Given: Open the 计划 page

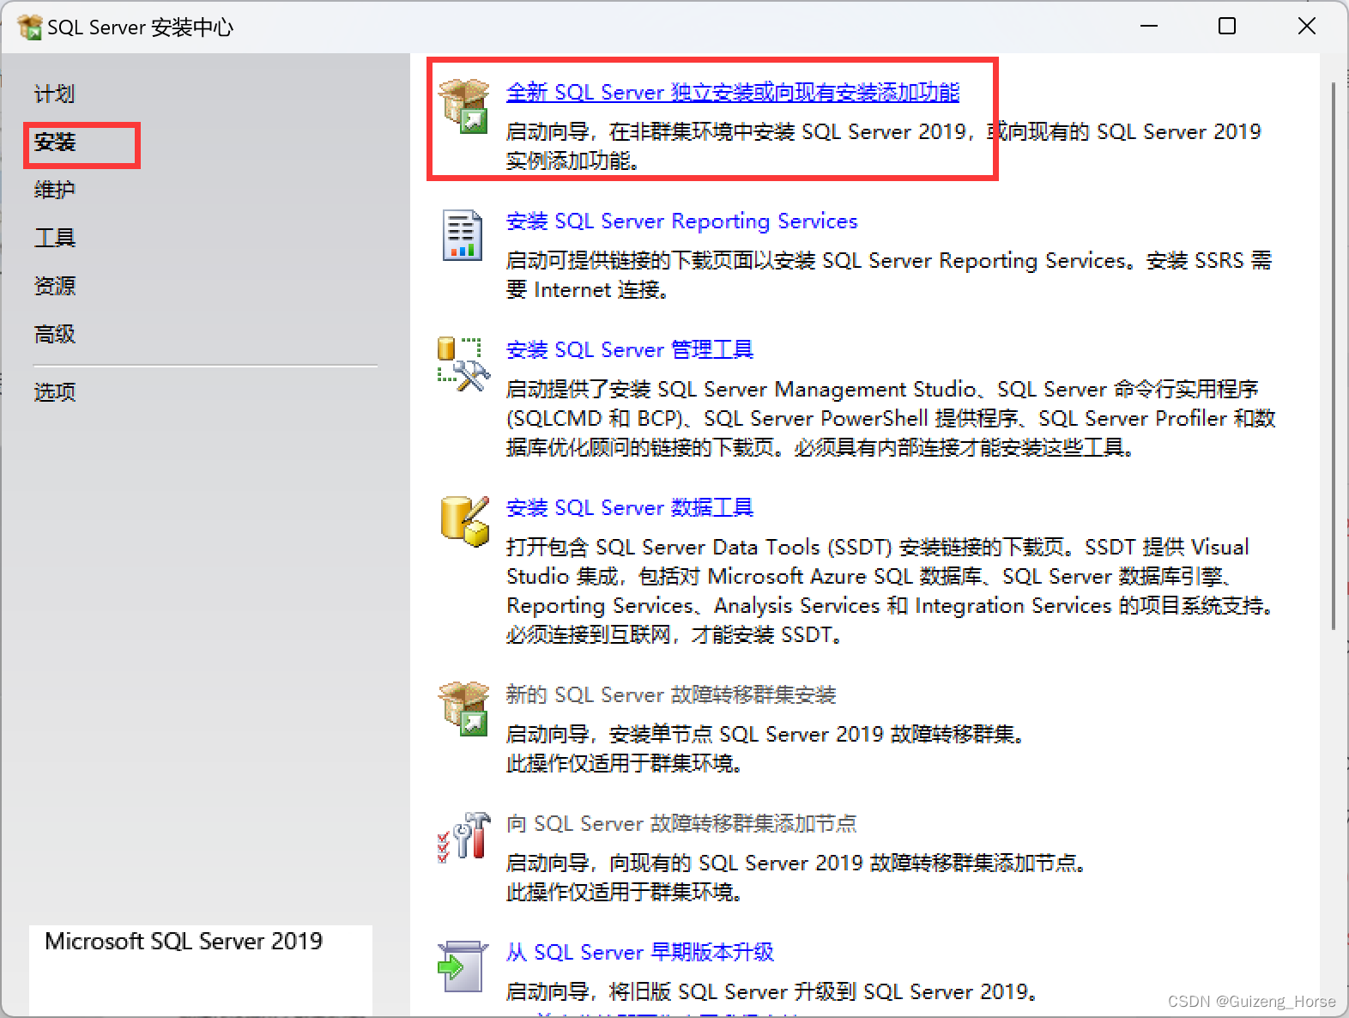Looking at the screenshot, I should point(55,94).
